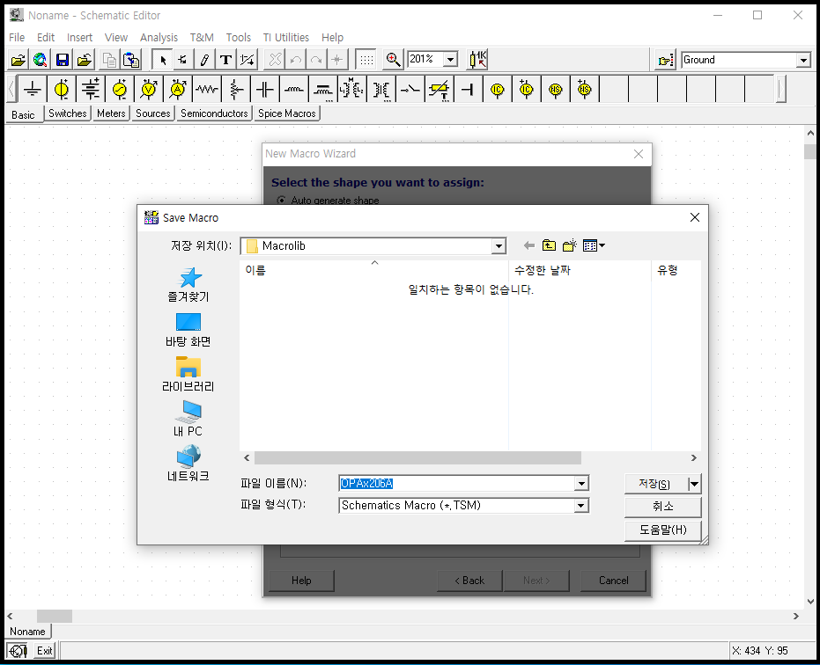Switch to the Meters tab
The height and width of the screenshot is (665, 820).
coord(111,113)
